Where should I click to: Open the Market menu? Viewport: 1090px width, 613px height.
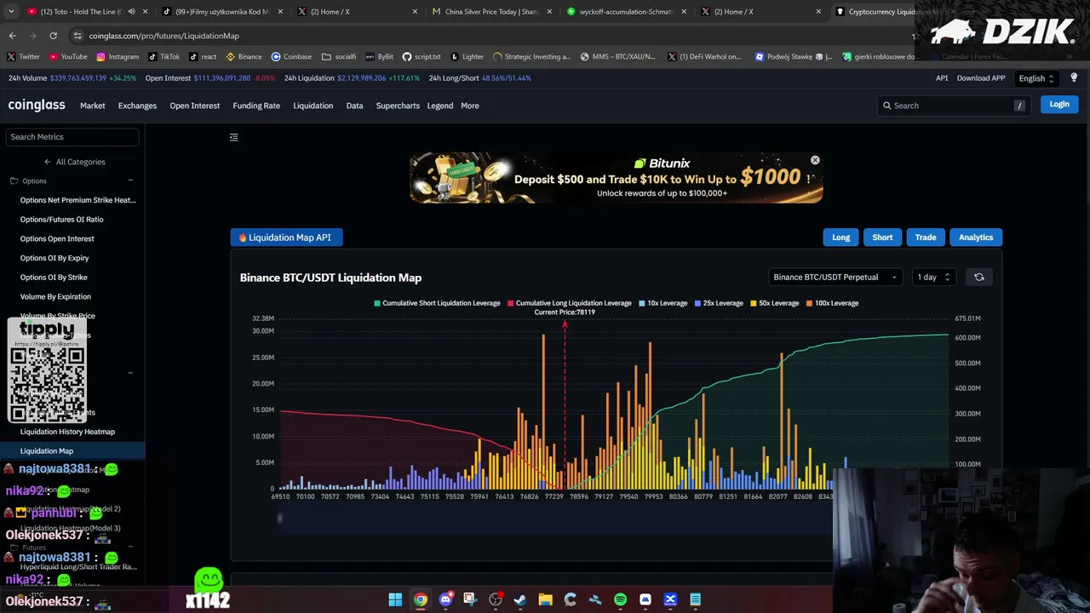tap(93, 106)
